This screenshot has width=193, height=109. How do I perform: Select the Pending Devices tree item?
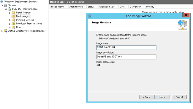pos(25,20)
